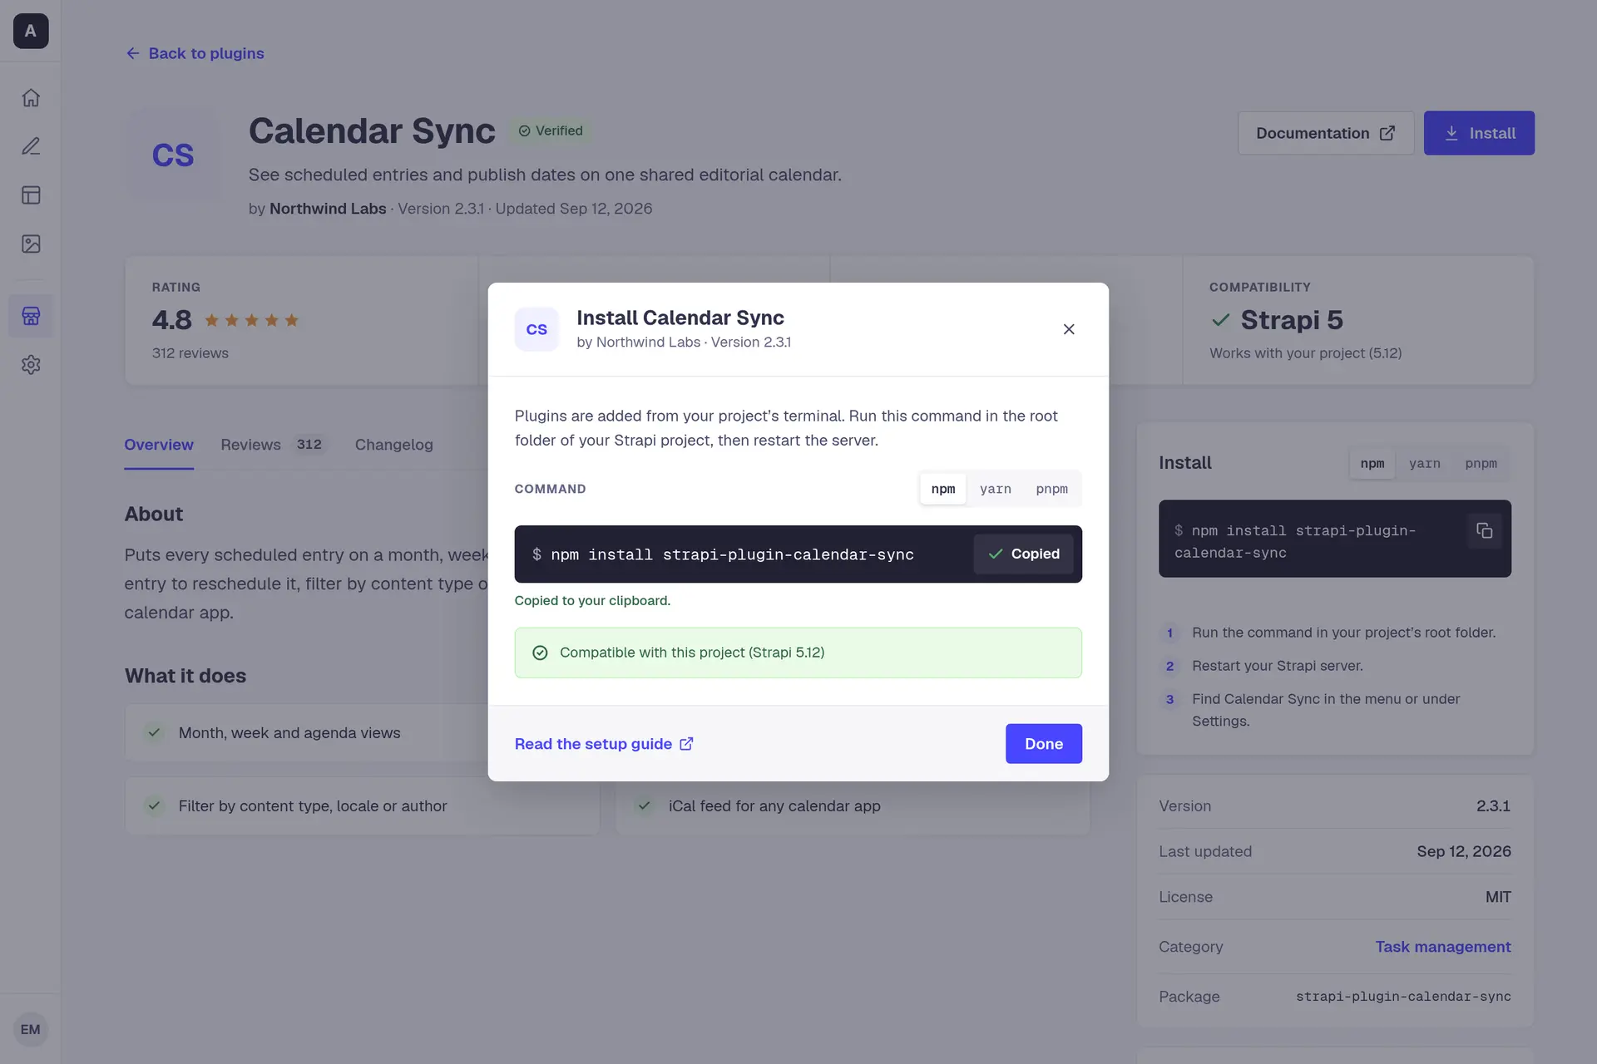Click the Copied button in command box

[1023, 554]
